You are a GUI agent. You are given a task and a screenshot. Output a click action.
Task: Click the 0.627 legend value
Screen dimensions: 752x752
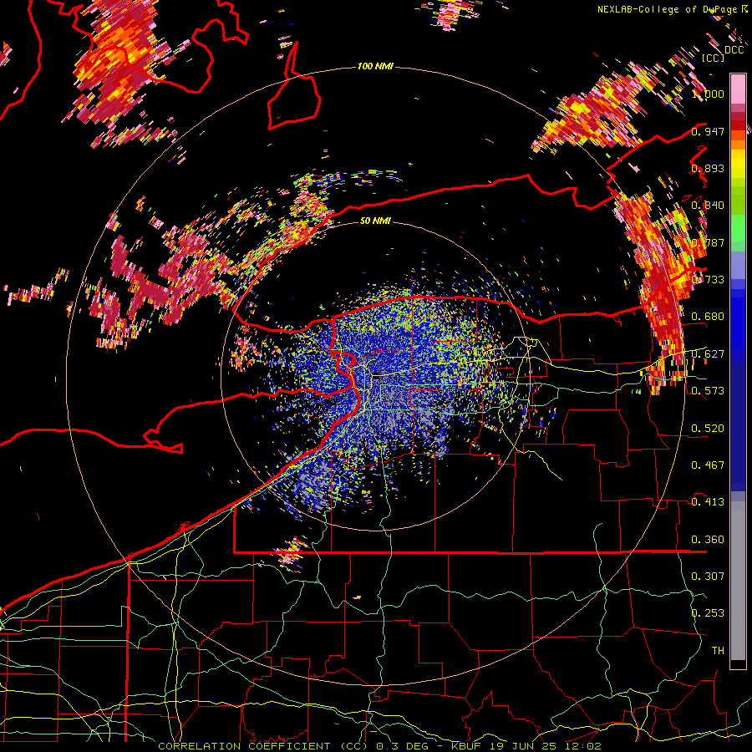[x=708, y=354]
